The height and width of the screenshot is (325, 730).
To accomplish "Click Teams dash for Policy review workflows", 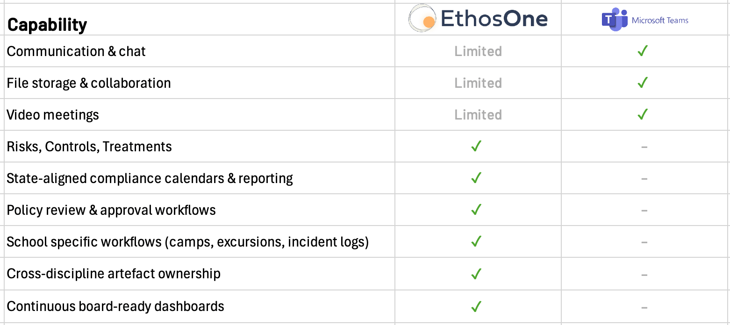I will click(644, 211).
